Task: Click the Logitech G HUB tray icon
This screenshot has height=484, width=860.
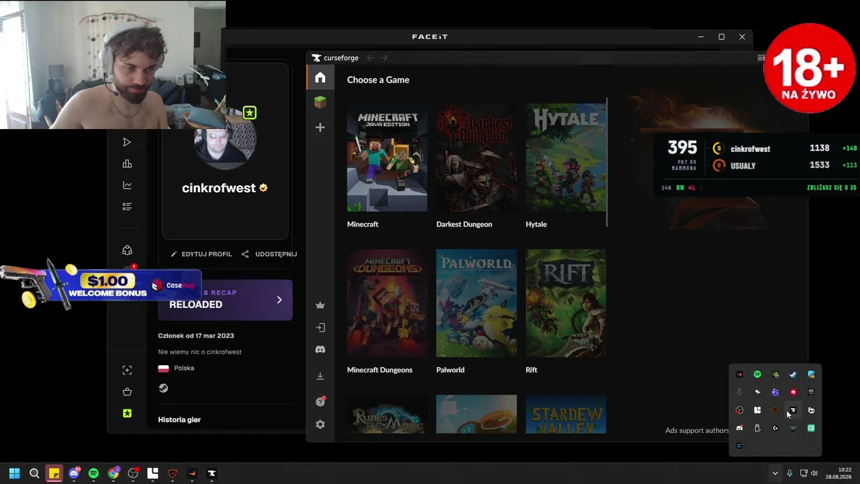Action: click(x=775, y=428)
